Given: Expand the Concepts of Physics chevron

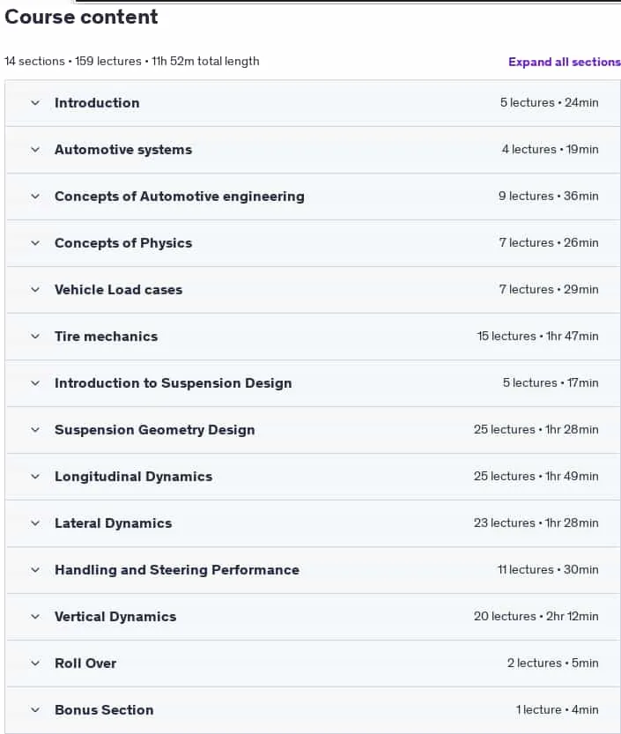Looking at the screenshot, I should pyautogui.click(x=35, y=243).
